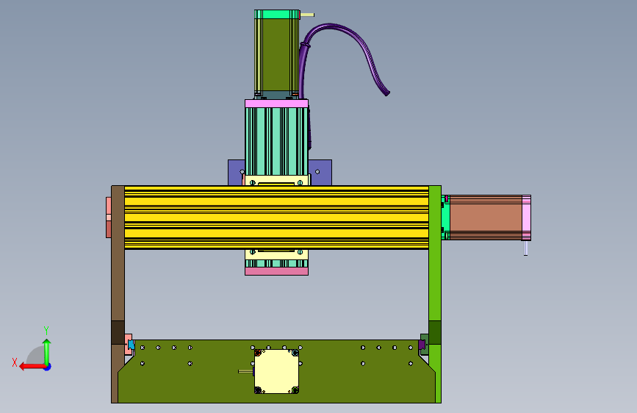Select the dark green block on the right plate
Screen dimensions: 637x413
pyautogui.click(x=435, y=332)
